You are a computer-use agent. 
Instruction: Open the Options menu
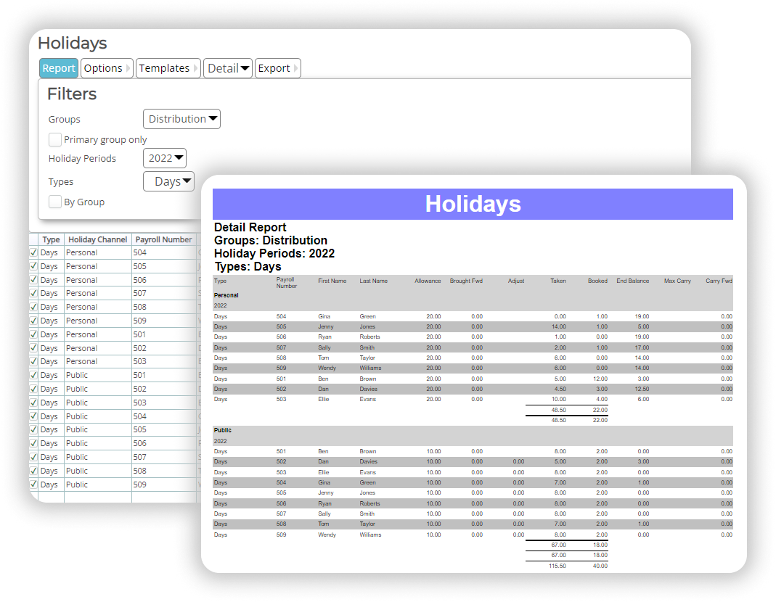coord(102,67)
